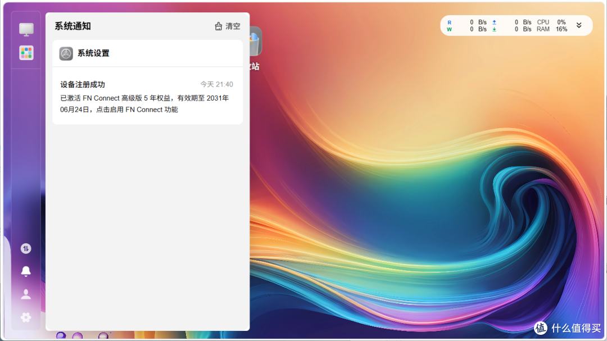607x341 pixels.
Task: Open the desktop monitor icon in sidebar
Action: pyautogui.click(x=26, y=29)
